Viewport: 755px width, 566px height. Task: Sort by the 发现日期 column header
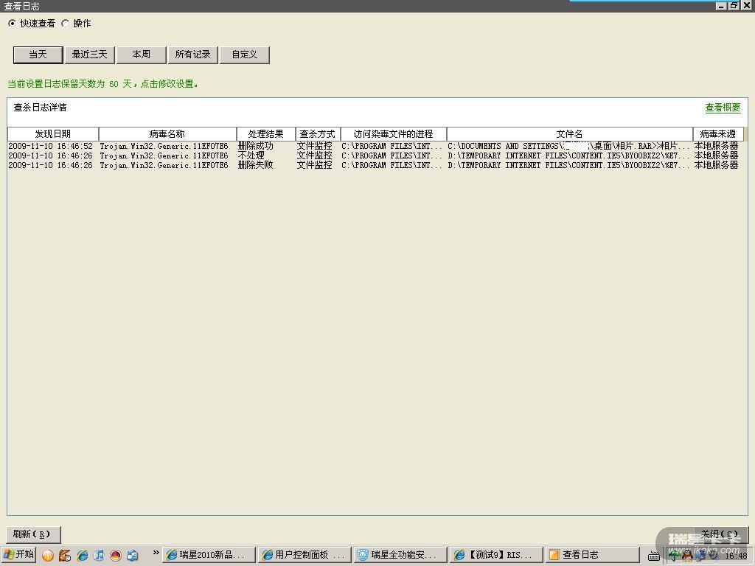coord(53,134)
